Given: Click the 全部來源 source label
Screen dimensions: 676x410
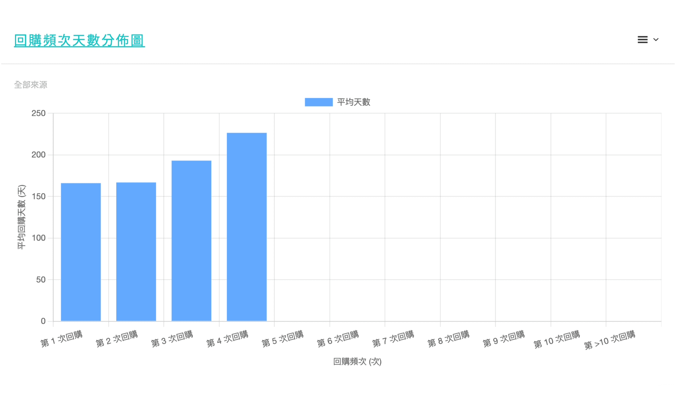Looking at the screenshot, I should pyautogui.click(x=31, y=85).
